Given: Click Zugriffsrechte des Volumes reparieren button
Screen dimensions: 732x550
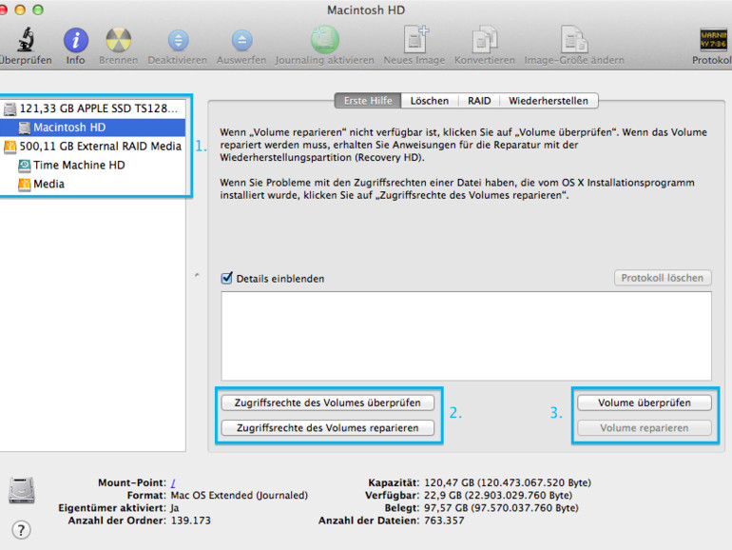Looking at the screenshot, I should click(x=328, y=428).
